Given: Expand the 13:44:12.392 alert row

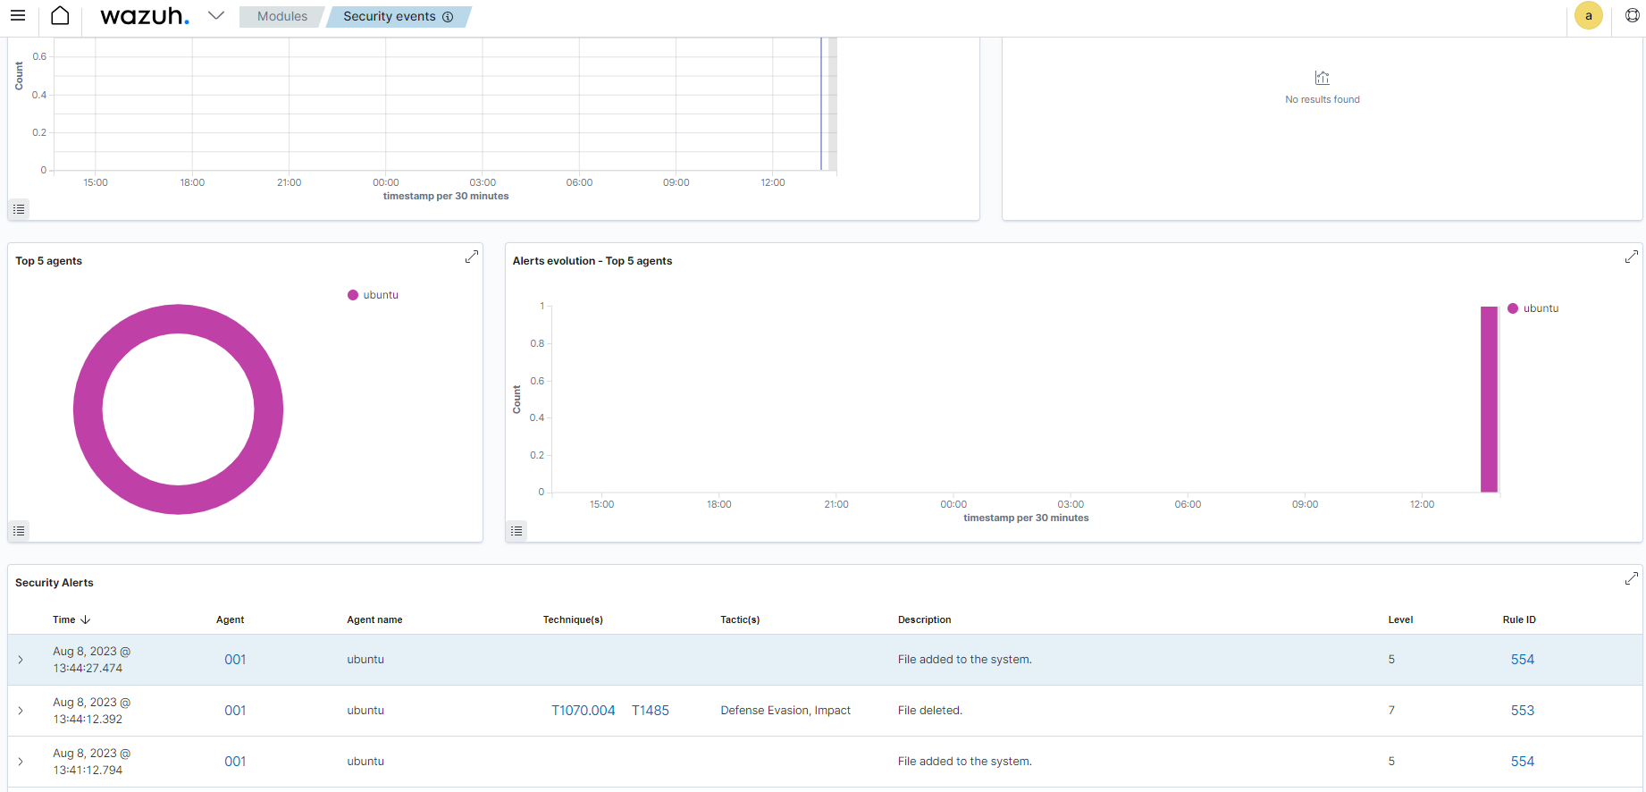Looking at the screenshot, I should click(21, 711).
